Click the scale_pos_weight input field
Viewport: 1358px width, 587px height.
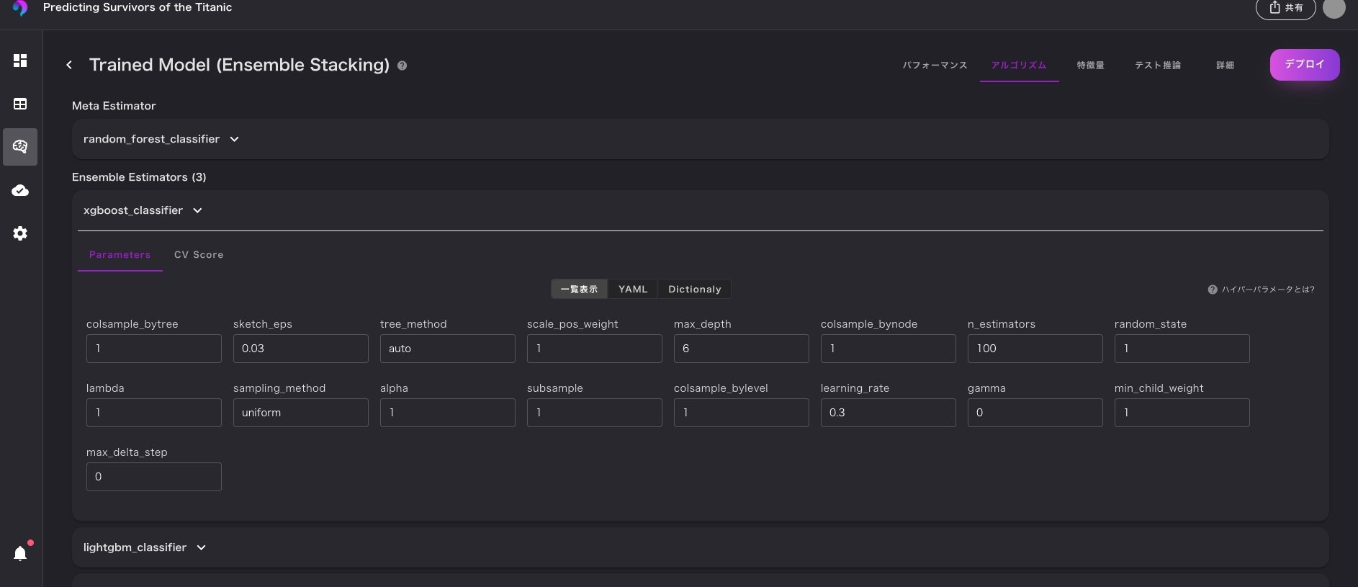pos(595,349)
